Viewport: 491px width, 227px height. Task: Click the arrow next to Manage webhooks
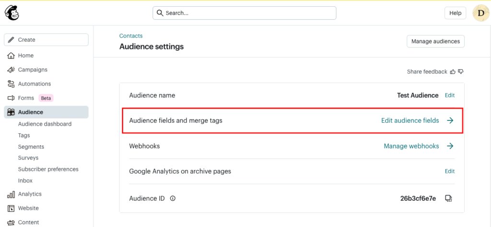450,146
